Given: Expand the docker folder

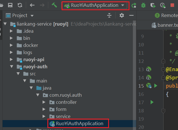Looking at the screenshot, I should click(x=11, y=45).
